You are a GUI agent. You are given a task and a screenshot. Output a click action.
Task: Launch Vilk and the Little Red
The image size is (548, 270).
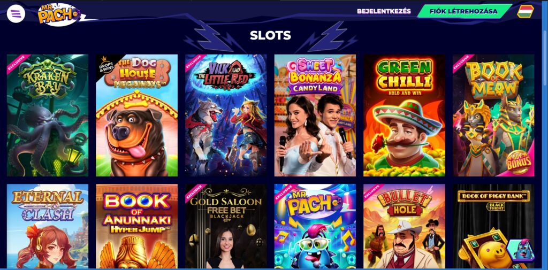pos(226,115)
